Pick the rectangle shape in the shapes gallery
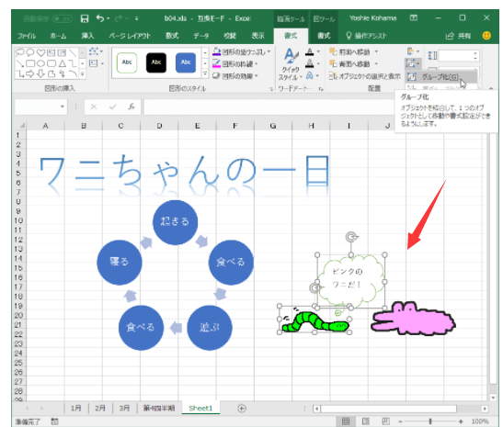503x427 pixels. (30, 63)
